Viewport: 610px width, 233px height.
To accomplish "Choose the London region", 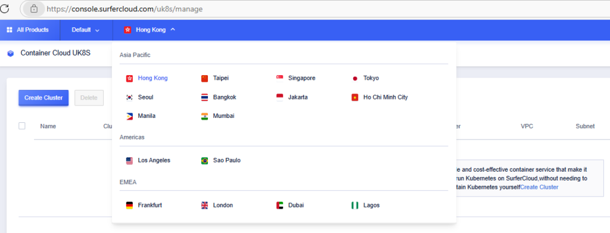I will [223, 205].
